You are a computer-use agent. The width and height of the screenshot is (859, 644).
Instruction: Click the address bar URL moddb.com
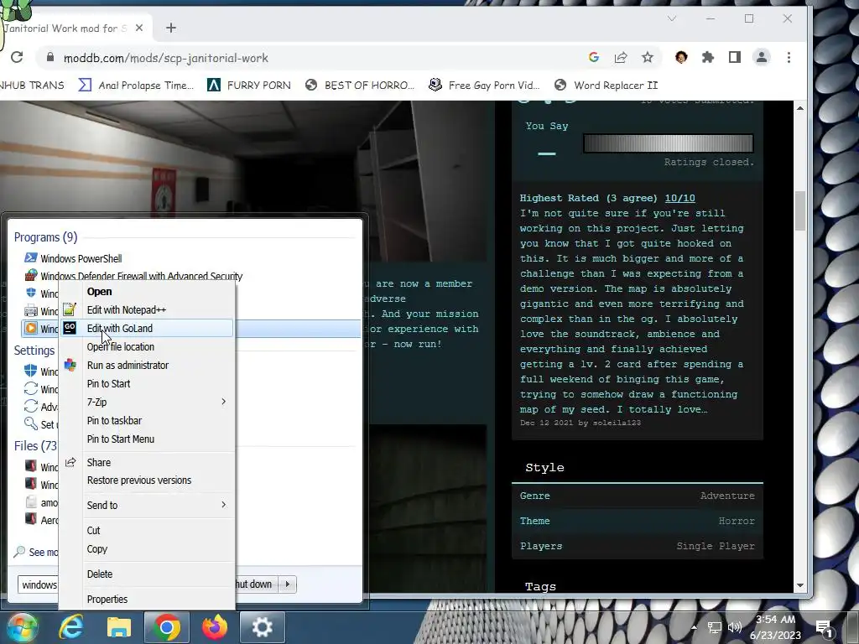coord(165,58)
